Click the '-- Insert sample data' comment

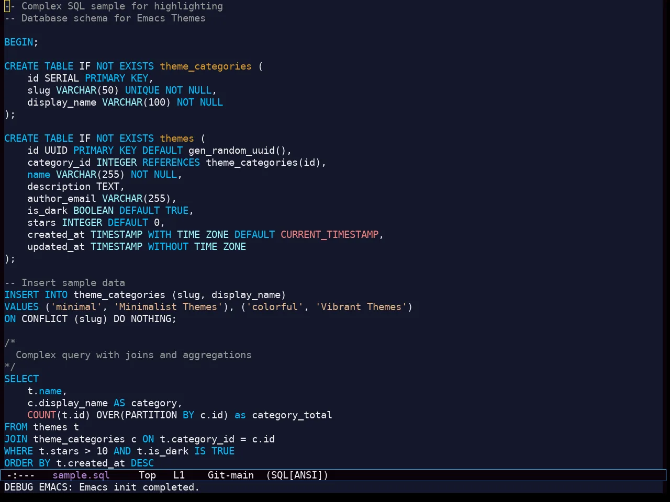point(64,283)
